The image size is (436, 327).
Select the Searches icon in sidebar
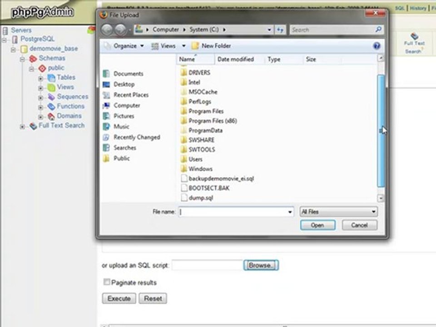tap(106, 148)
